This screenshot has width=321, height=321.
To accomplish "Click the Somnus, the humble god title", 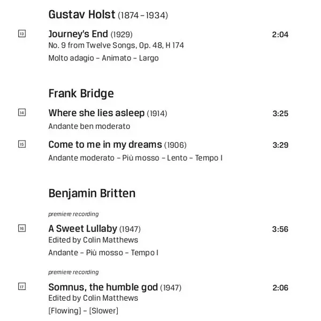I will click(103, 287).
